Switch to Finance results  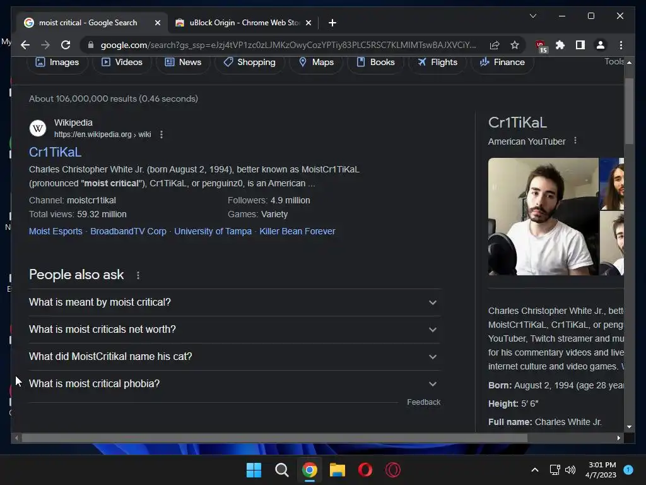pyautogui.click(x=502, y=63)
